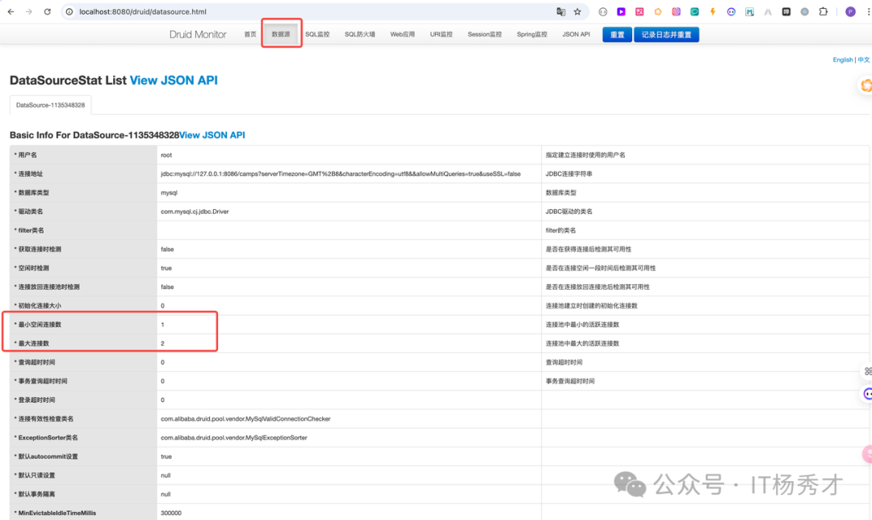This screenshot has width=872, height=520.
Task: Open View JSON API link beside Basic Info
Action: pos(212,135)
